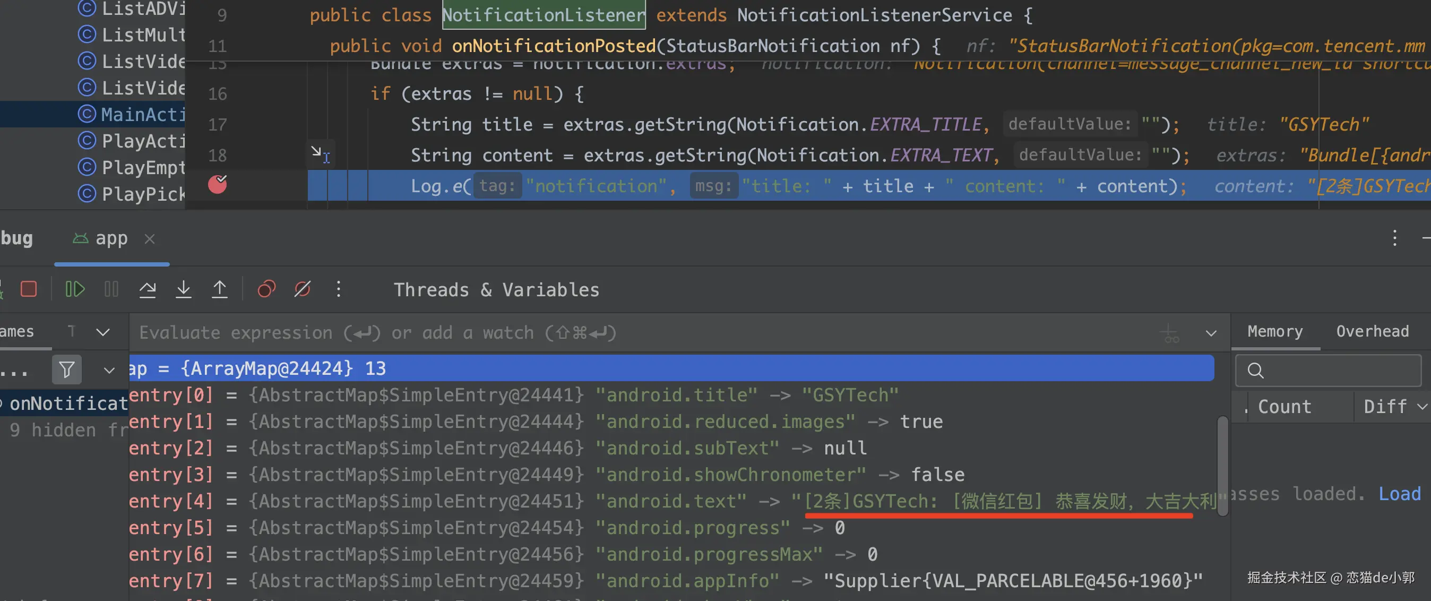The width and height of the screenshot is (1431, 601).
Task: Stop the debug session
Action: pos(28,289)
